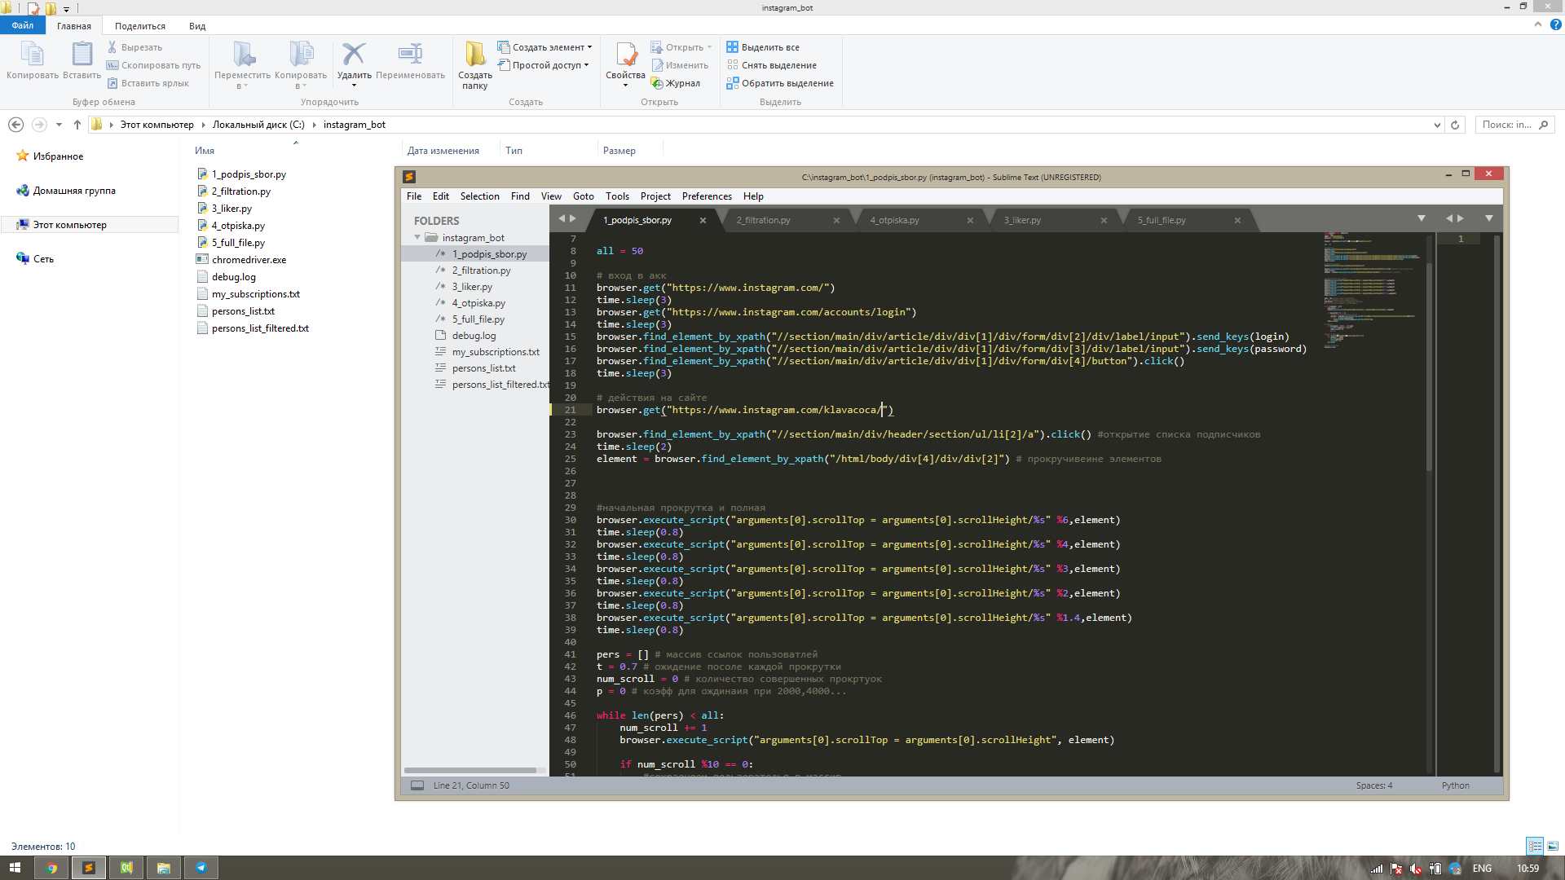Open the Preferences menu in Sublime Text
Viewport: 1565px width, 880px height.
(706, 196)
